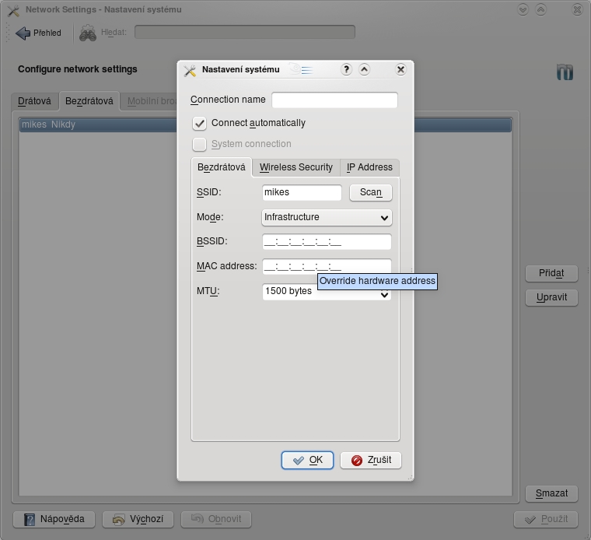Viewport: 591px width, 540px height.
Task: Click the Výchozí defaults button
Action: 138,519
